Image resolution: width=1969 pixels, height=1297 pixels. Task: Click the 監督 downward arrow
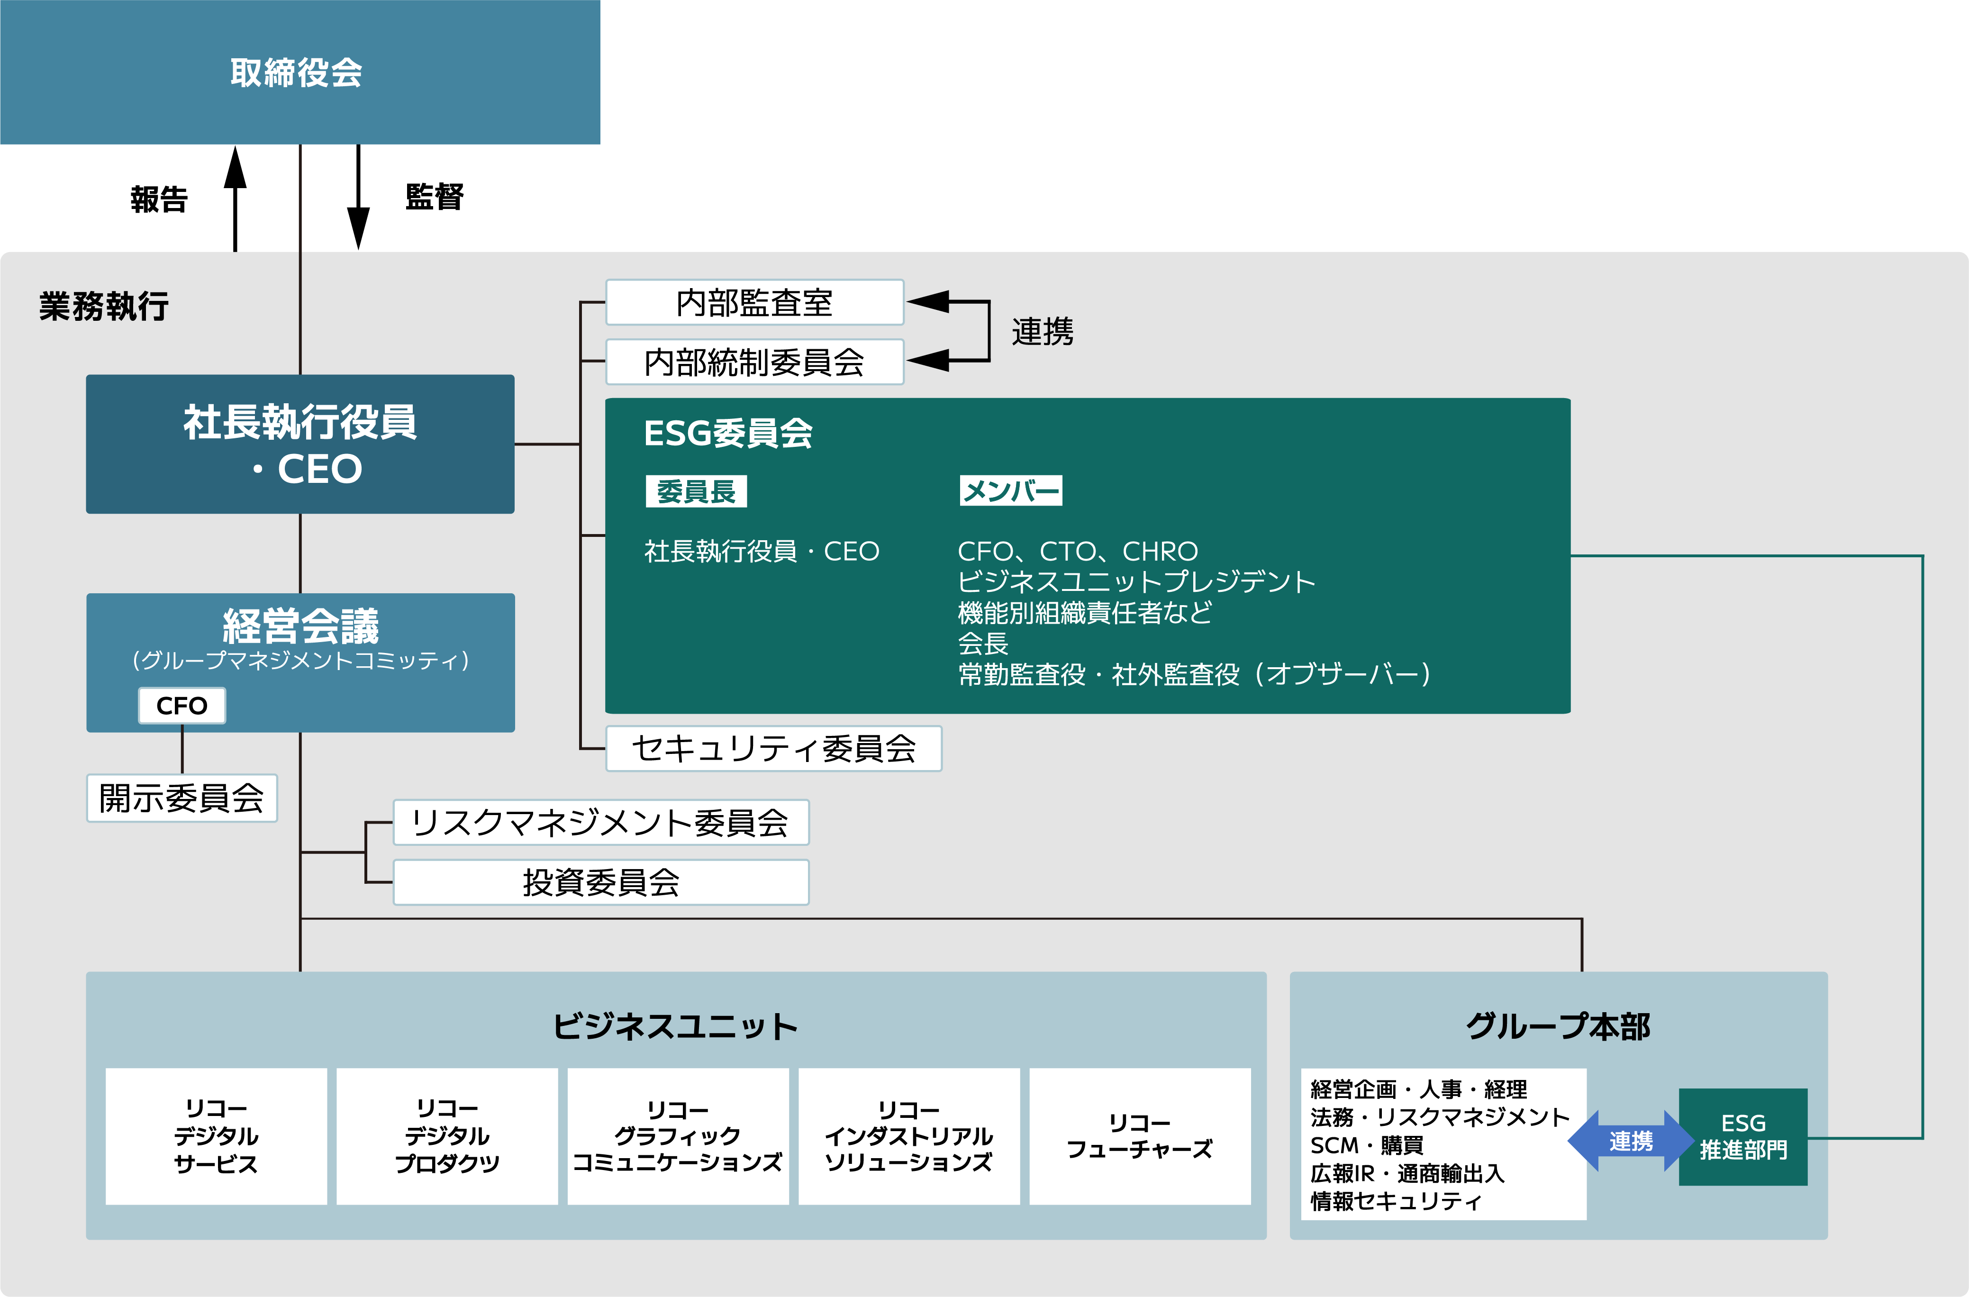pyautogui.click(x=357, y=199)
